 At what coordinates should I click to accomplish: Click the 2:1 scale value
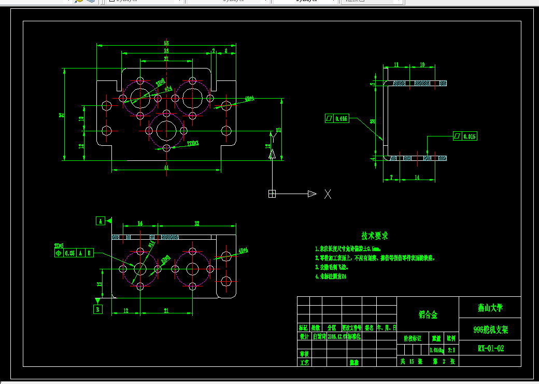coord(451,350)
